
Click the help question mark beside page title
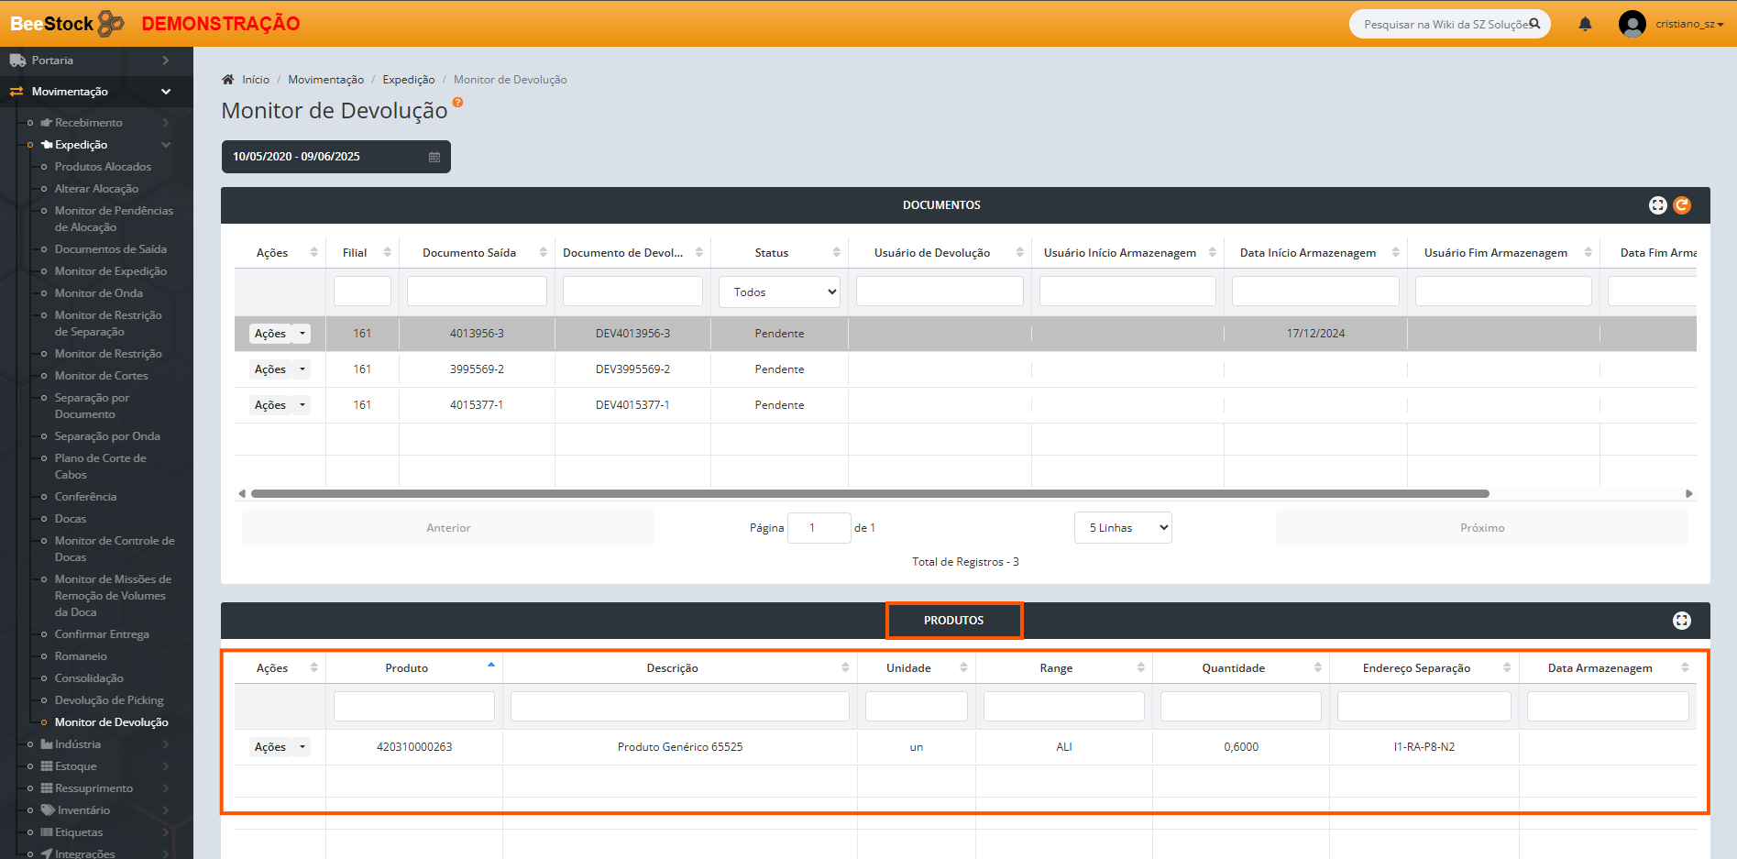(457, 103)
